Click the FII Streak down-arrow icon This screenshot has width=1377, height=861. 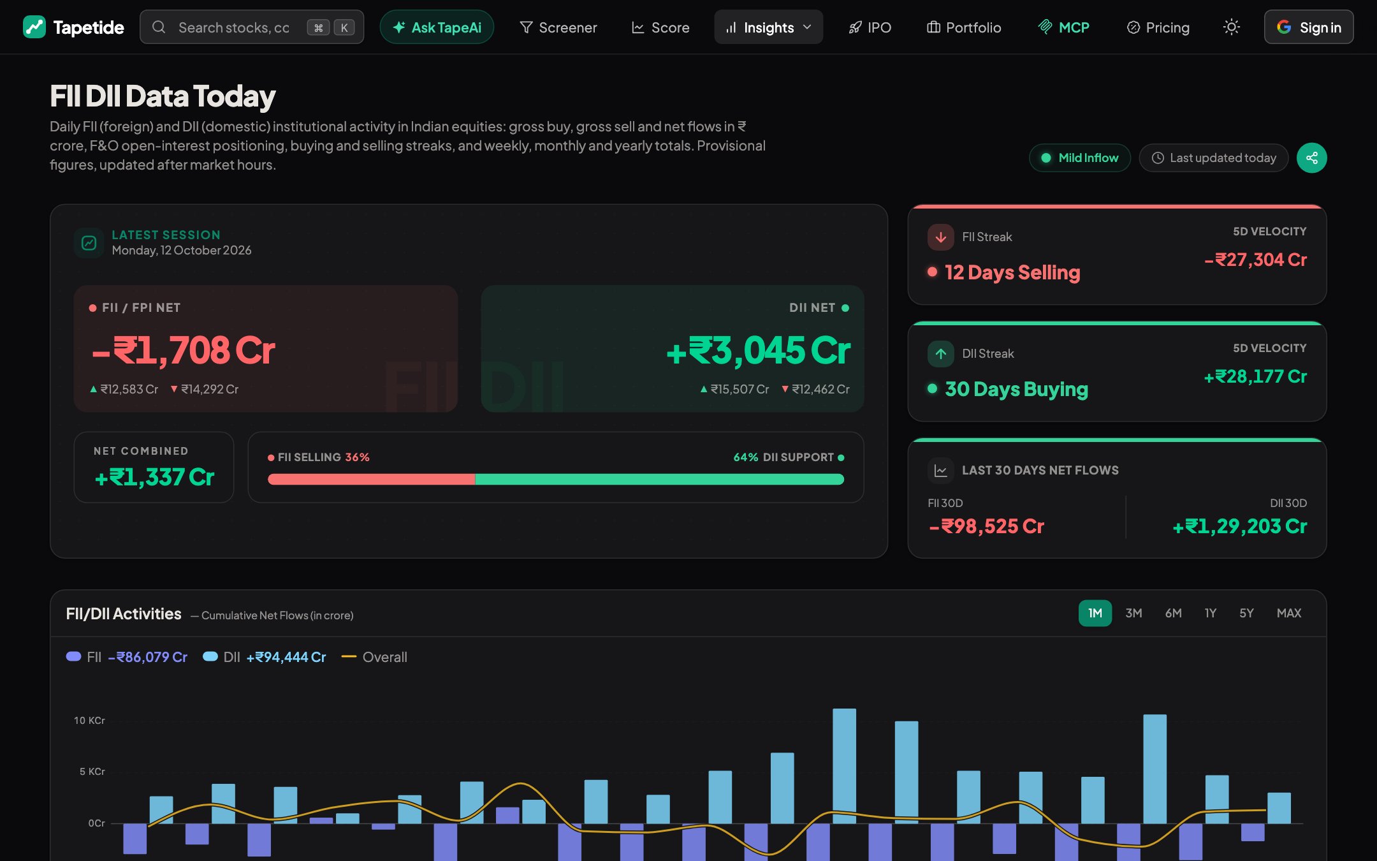(x=940, y=237)
